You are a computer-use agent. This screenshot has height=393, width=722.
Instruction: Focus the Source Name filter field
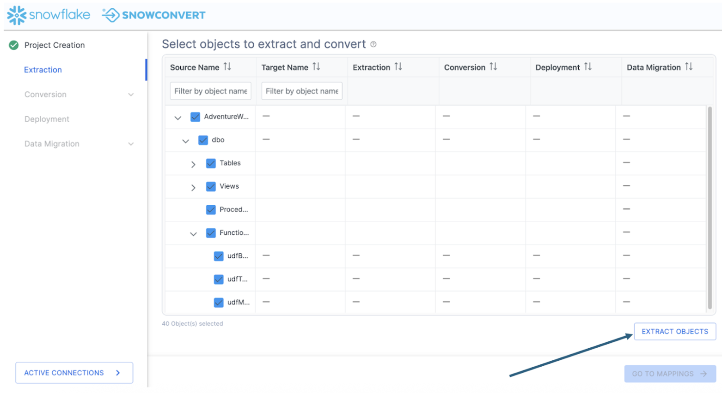click(210, 91)
